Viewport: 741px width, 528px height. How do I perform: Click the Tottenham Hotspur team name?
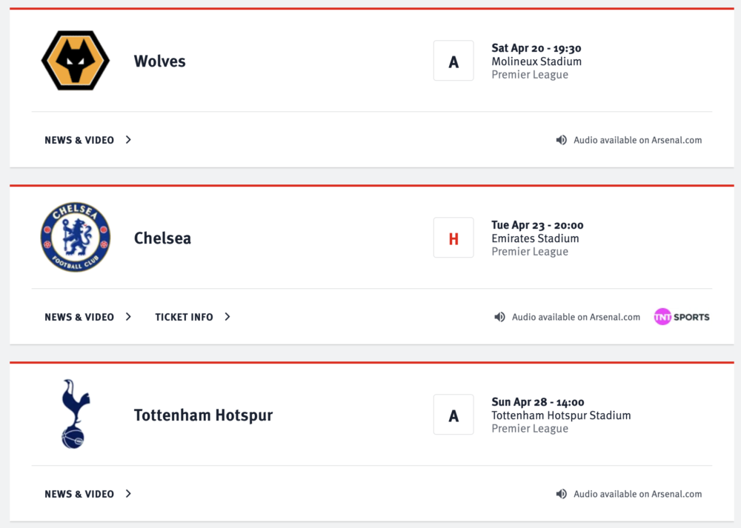[203, 415]
